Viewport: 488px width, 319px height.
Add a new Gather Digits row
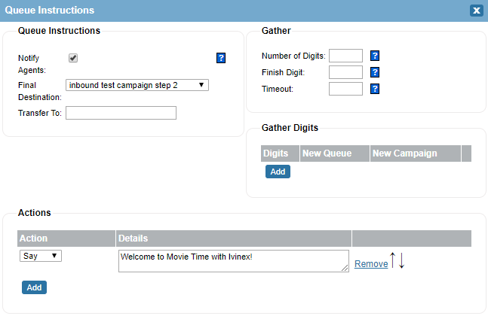point(278,172)
